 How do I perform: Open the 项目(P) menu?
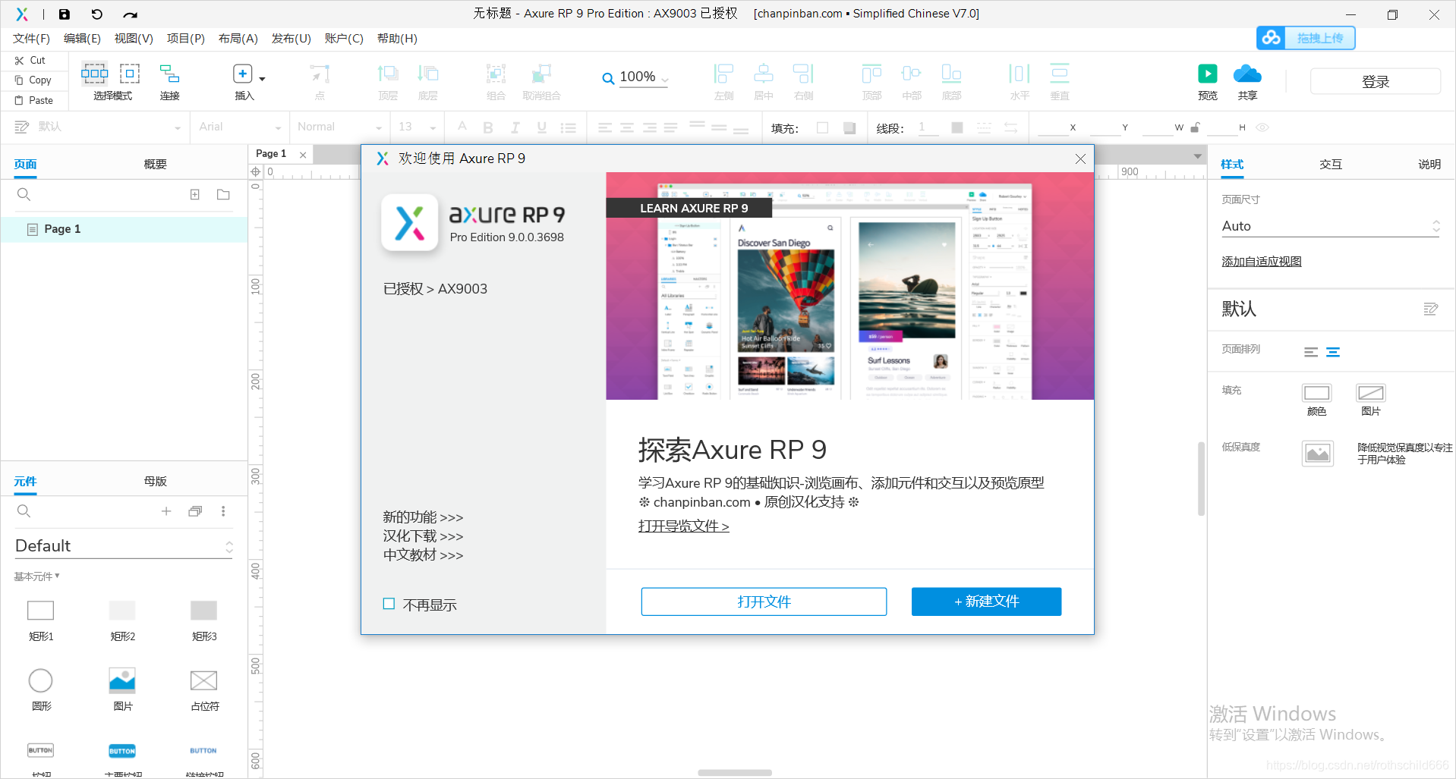click(x=186, y=39)
